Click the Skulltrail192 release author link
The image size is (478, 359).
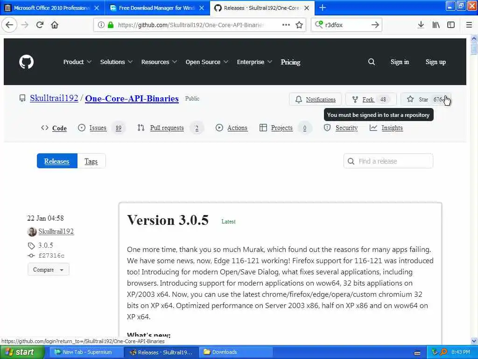coord(56,232)
